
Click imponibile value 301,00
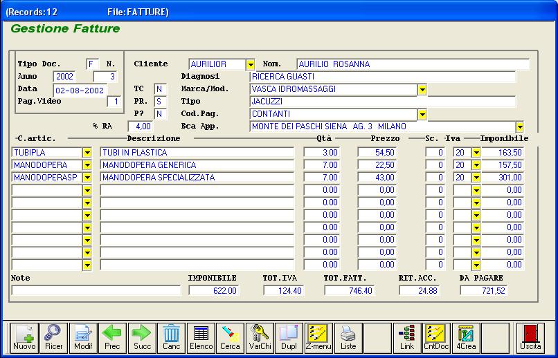coord(503,178)
